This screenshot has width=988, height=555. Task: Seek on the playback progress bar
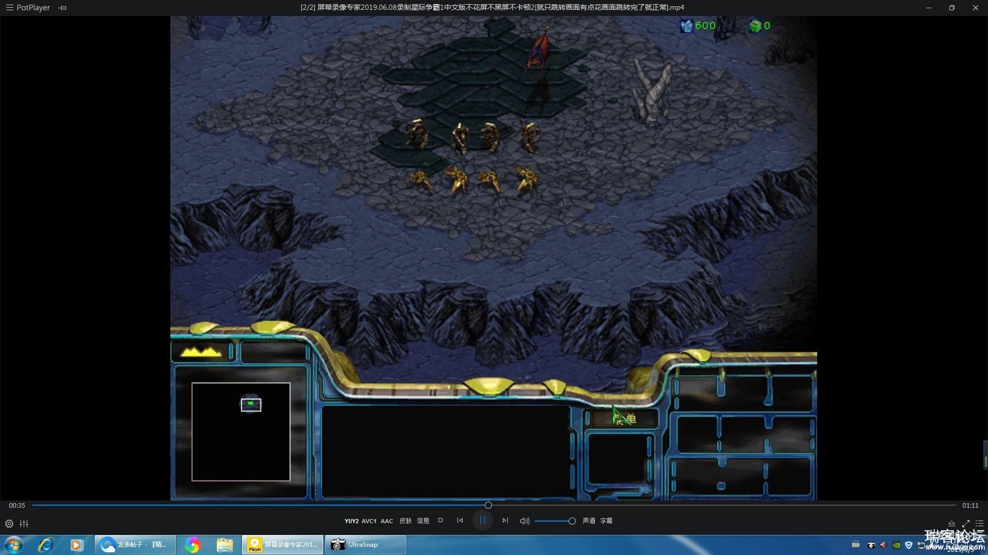click(494, 505)
